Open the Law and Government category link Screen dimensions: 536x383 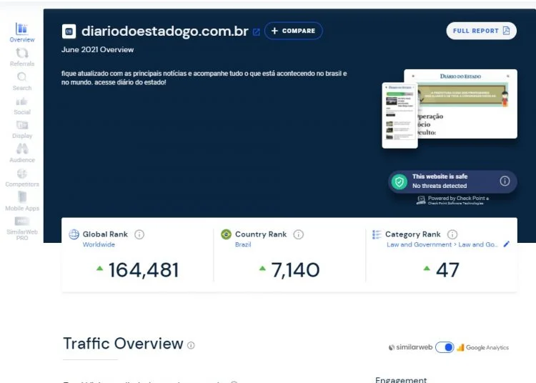coord(442,244)
